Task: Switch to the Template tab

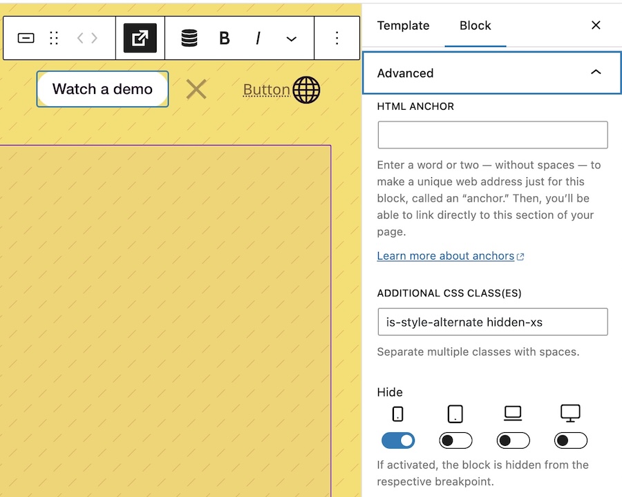Action: [403, 26]
